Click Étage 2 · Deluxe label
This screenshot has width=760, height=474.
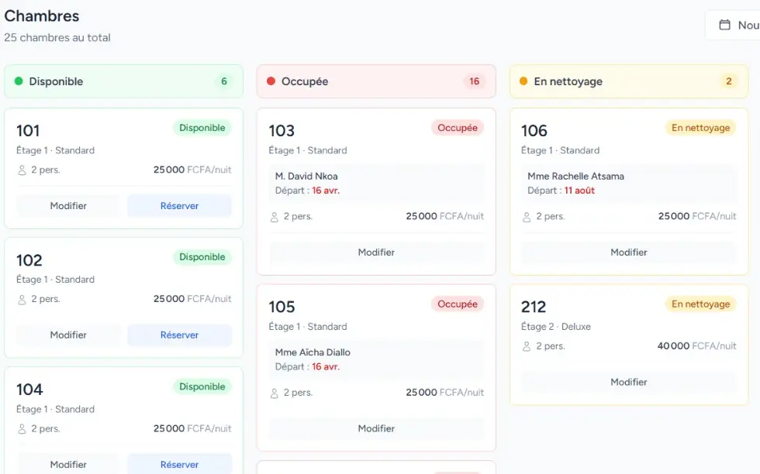click(556, 327)
